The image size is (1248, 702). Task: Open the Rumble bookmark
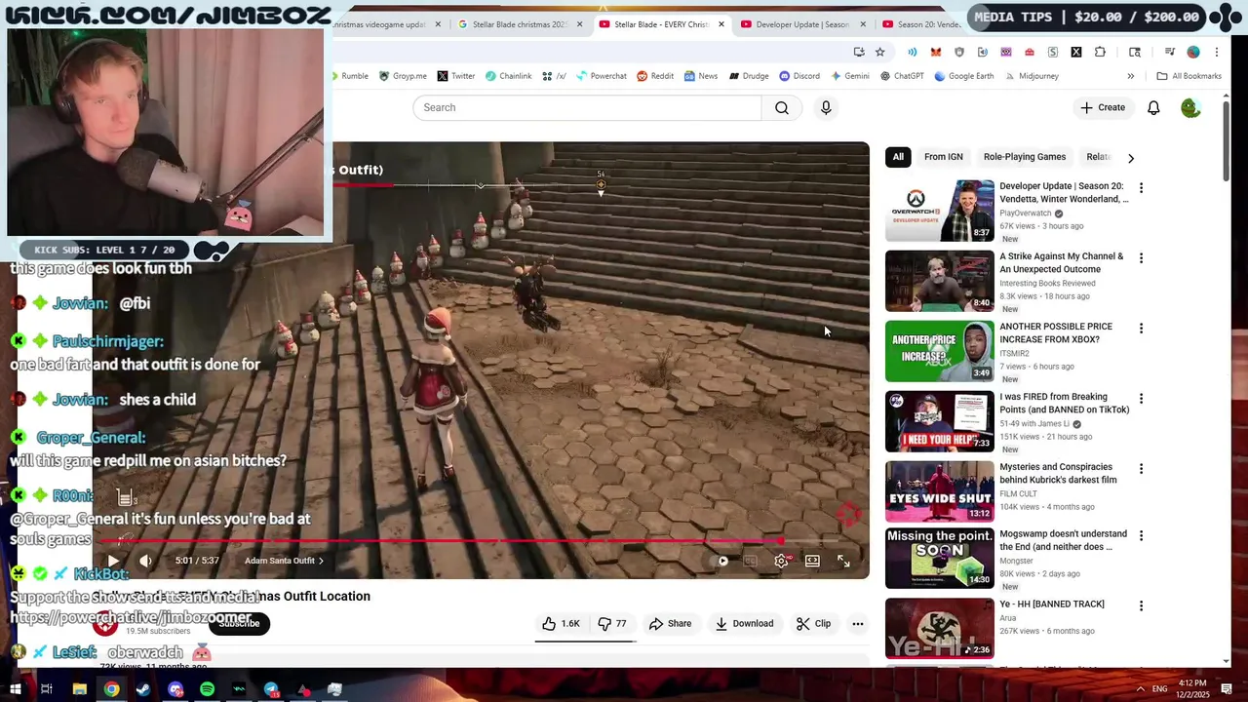click(350, 76)
